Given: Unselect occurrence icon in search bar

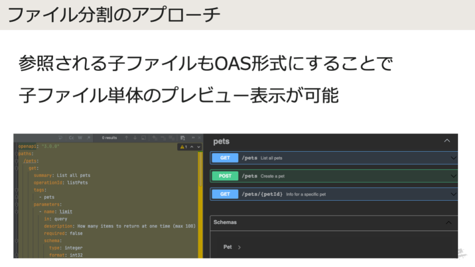Looking at the screenshot, I should (x=163, y=138).
